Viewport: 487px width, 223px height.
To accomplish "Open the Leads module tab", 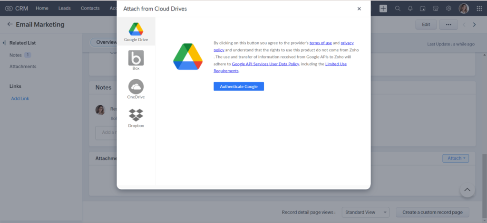I will pos(65,9).
